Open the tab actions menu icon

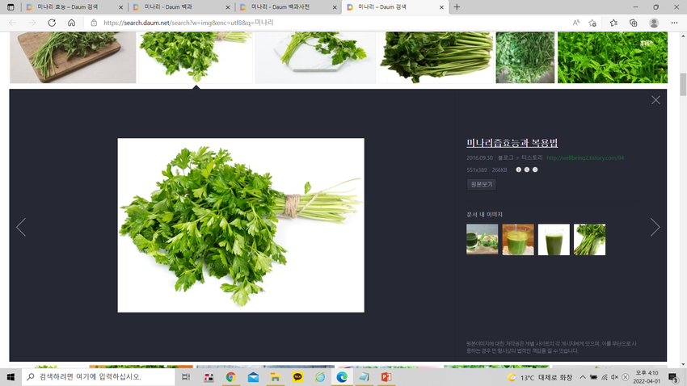[11, 7]
